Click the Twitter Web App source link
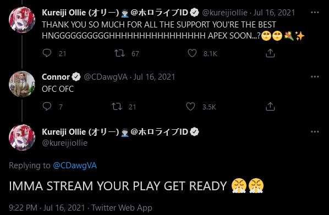This screenshot has width=329, height=215. pyautogui.click(x=122, y=208)
